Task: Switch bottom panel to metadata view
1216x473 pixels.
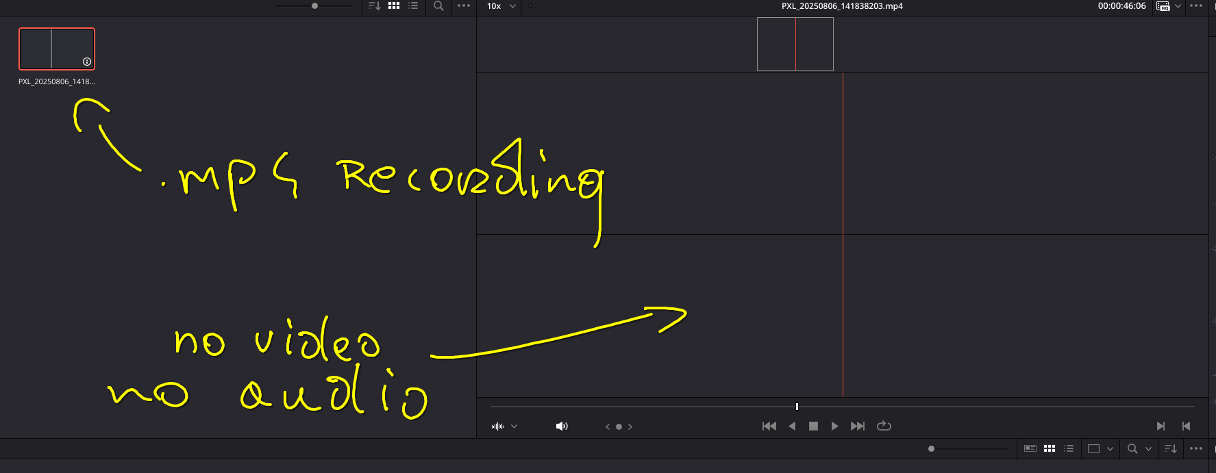Action: (x=1030, y=448)
